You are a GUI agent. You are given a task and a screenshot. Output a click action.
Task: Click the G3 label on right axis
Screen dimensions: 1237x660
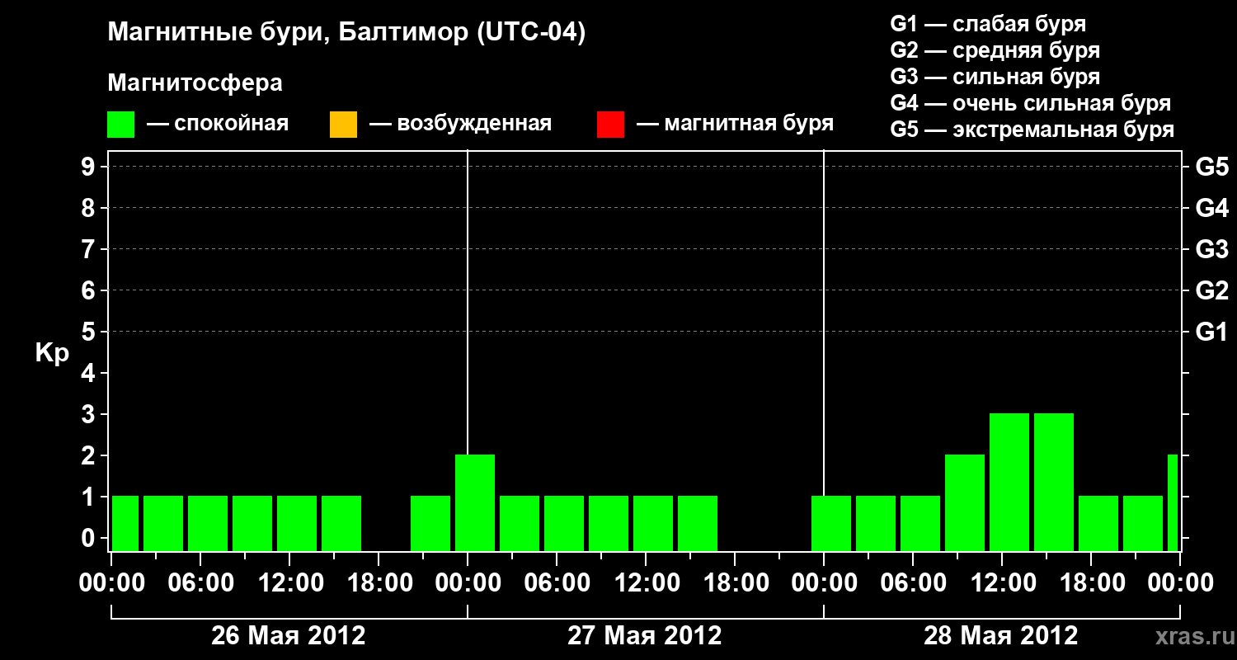tap(1211, 249)
